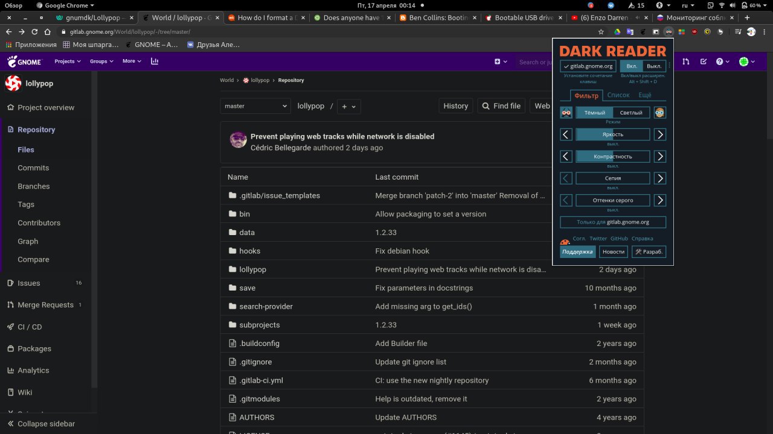This screenshot has height=434, width=773.
Task: Open merge requests icon in GitLab header
Action: [686, 61]
